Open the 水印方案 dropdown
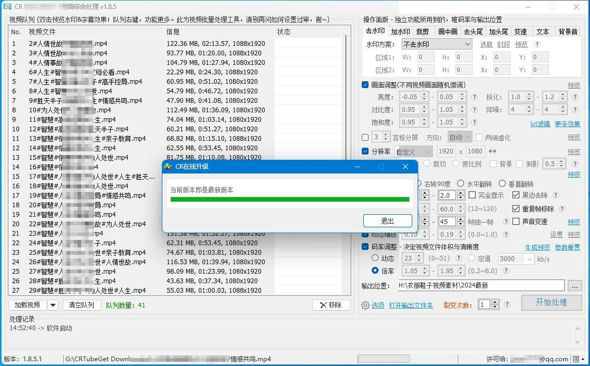Viewport: 590px width, 366px height. tap(437, 44)
